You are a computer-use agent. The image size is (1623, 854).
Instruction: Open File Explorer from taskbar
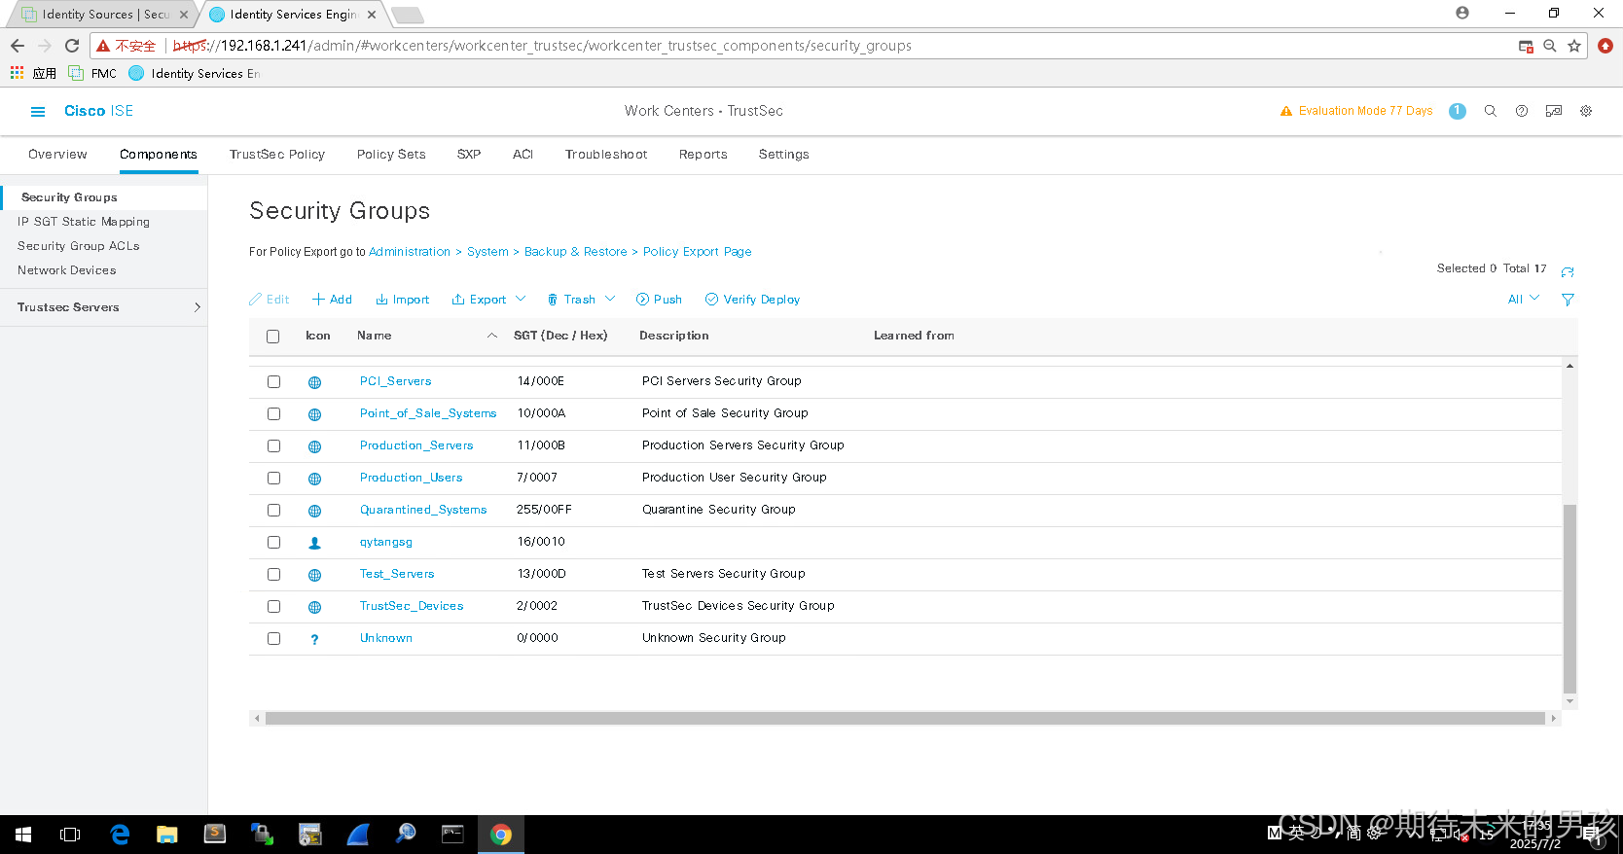(x=167, y=835)
